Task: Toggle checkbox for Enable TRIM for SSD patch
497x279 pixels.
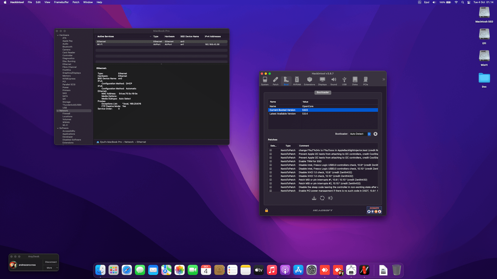Action: (271, 161)
